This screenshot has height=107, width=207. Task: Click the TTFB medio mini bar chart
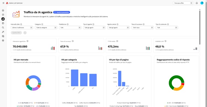pos(148,48)
